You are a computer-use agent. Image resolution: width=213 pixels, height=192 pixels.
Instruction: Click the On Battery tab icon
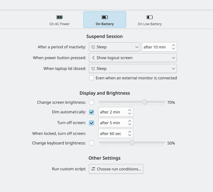pyautogui.click(x=105, y=17)
